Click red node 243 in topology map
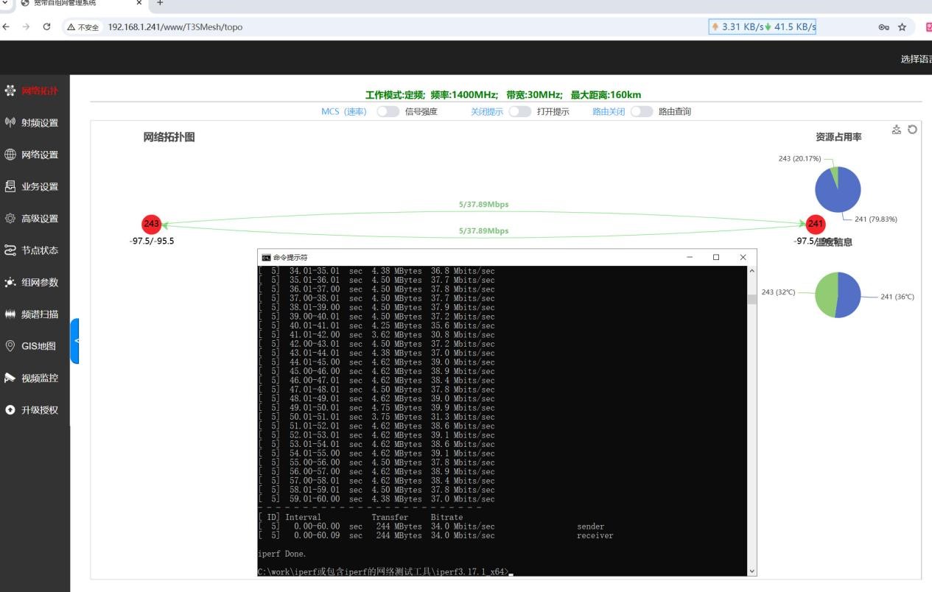 (151, 225)
